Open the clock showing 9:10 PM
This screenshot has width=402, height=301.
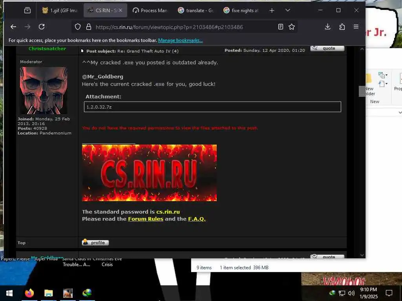(368, 293)
